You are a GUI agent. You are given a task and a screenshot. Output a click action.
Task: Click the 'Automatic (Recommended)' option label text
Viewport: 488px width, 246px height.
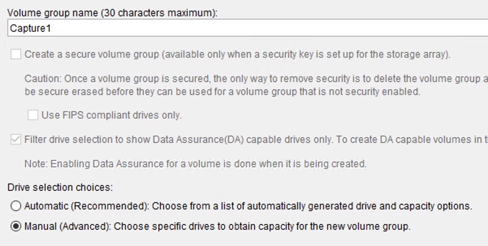[86, 206]
